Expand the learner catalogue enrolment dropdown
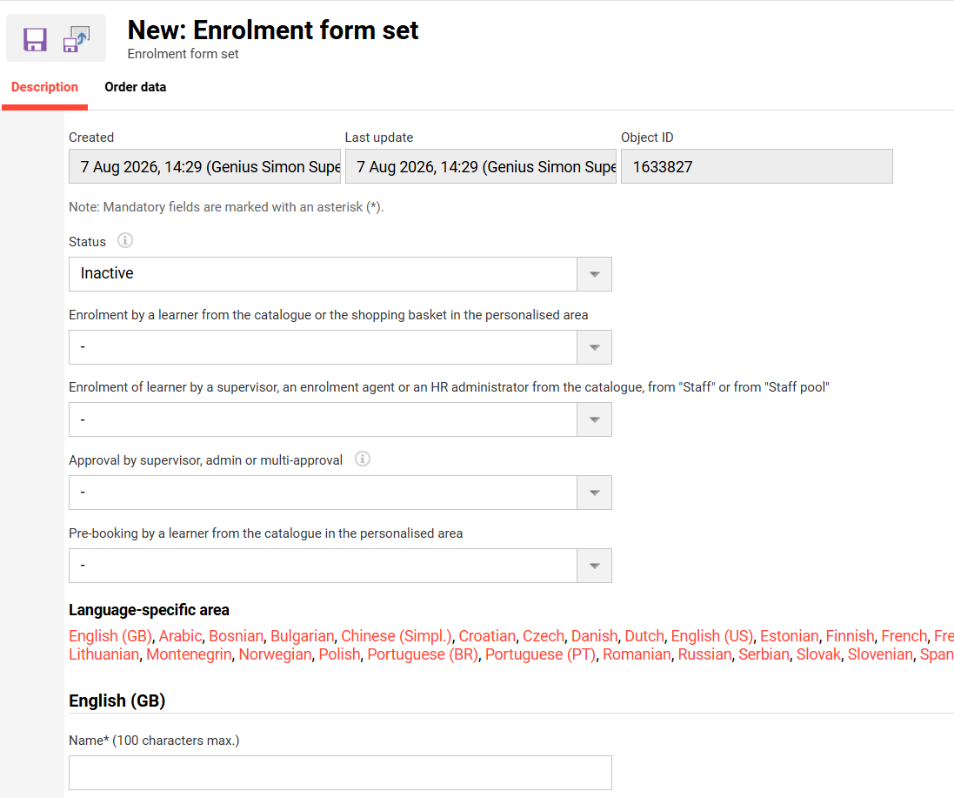 (x=340, y=347)
